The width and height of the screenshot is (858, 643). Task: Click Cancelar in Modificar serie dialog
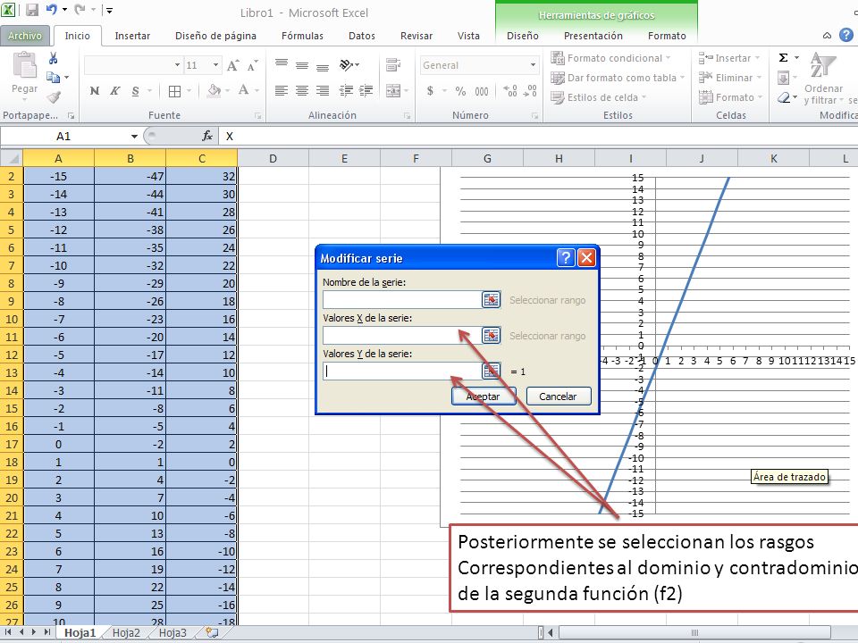coord(558,397)
